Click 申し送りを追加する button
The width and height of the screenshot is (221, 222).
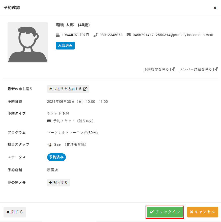[x=68, y=89]
